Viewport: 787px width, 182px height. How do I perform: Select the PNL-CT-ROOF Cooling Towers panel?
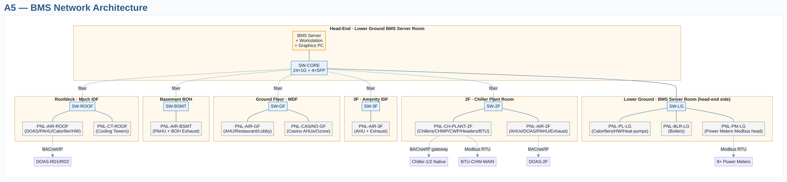coord(112,129)
